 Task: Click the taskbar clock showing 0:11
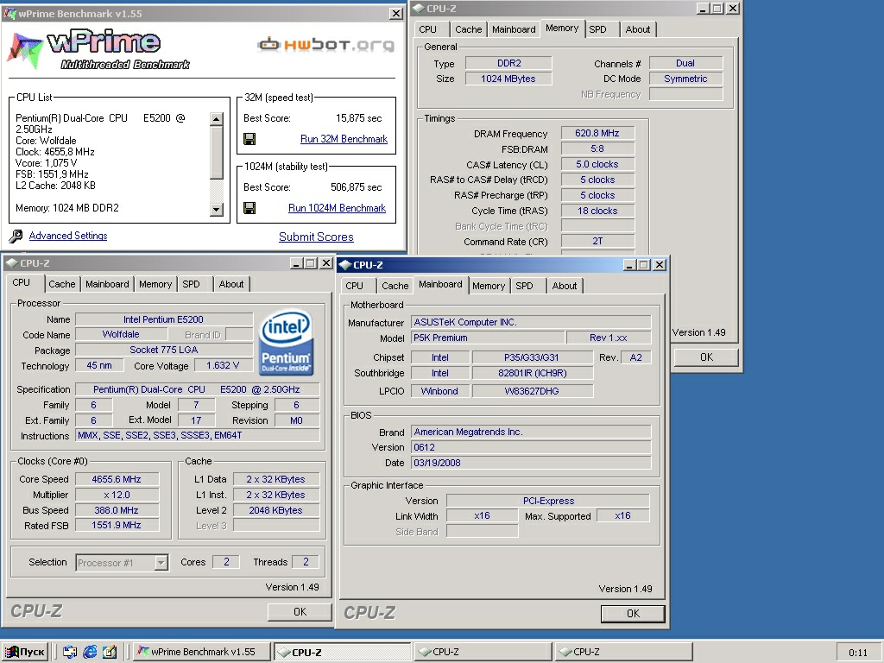click(x=858, y=653)
